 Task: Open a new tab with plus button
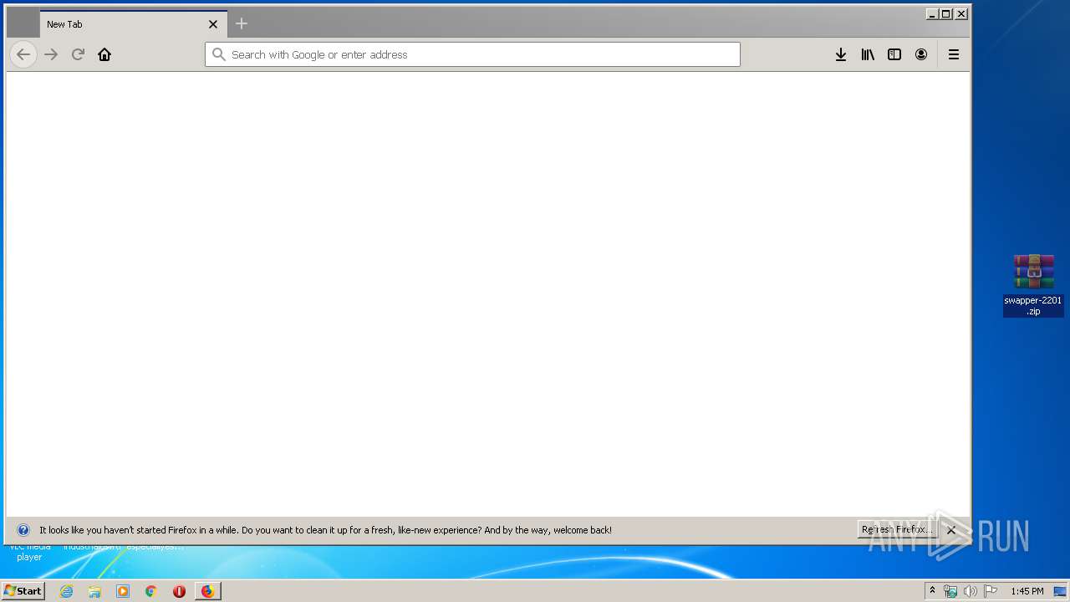tap(242, 23)
